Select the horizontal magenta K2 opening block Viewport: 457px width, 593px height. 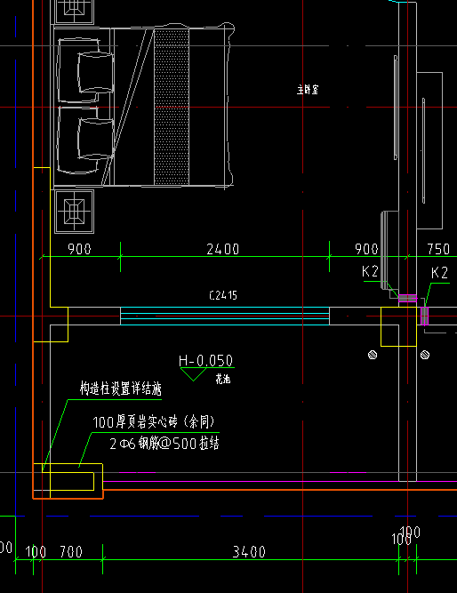407,299
